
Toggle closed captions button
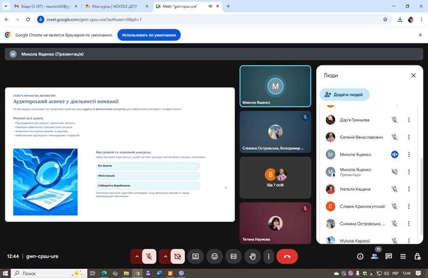click(233, 256)
